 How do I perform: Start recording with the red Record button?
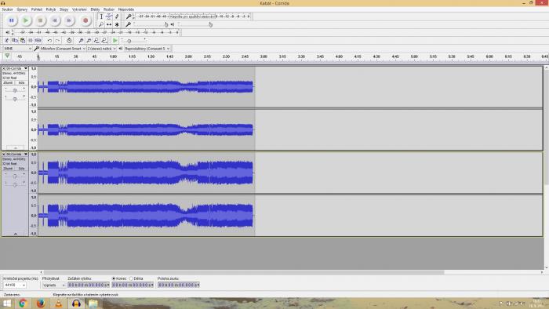(x=85, y=20)
